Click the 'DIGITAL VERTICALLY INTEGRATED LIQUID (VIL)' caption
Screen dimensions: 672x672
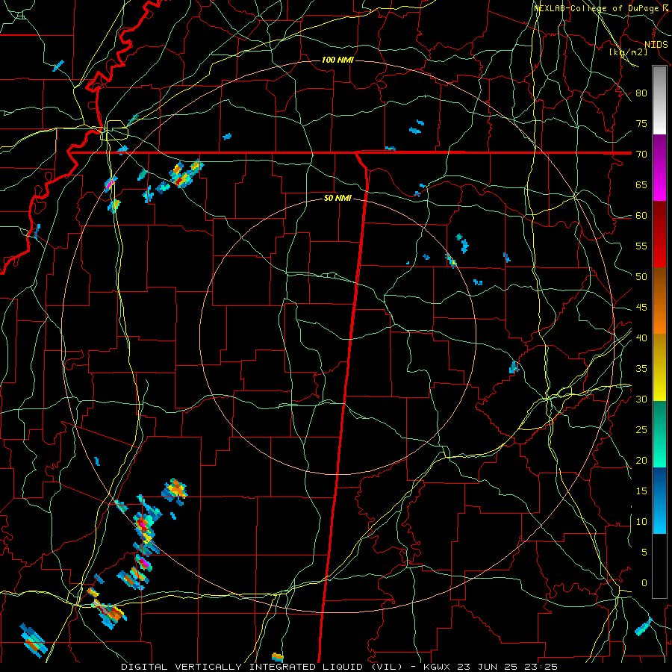pos(262,667)
